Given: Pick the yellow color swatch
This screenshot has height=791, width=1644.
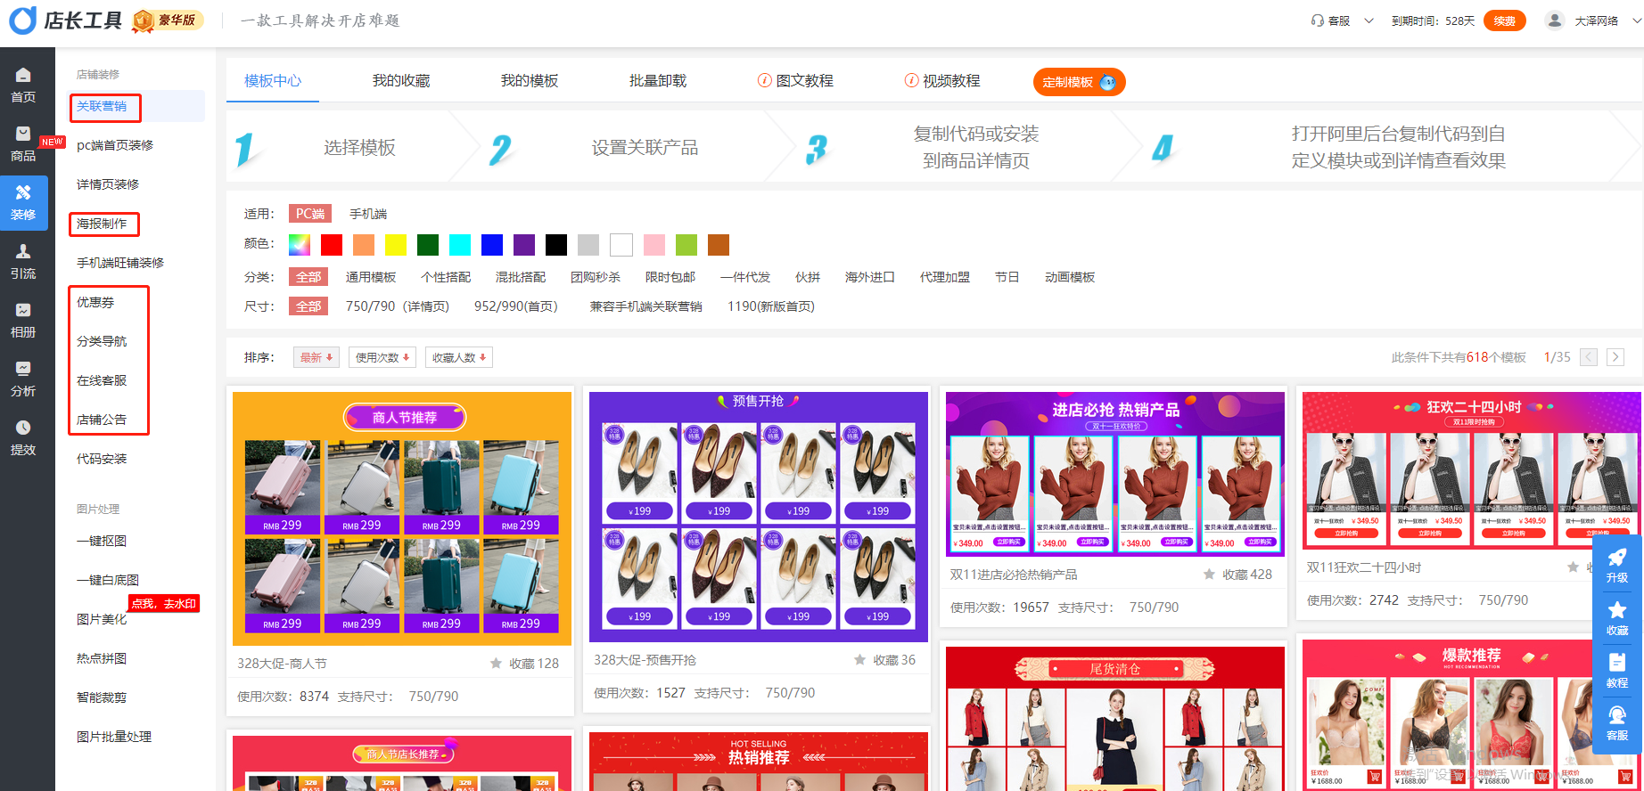Looking at the screenshot, I should 396,244.
